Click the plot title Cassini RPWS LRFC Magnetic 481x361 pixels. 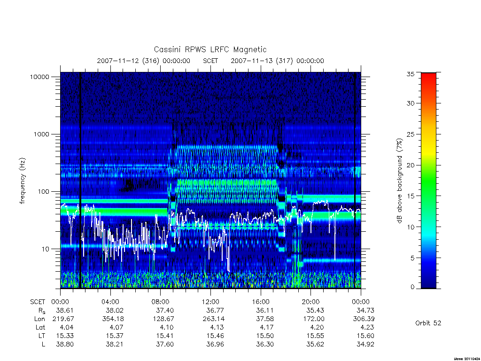coord(210,50)
